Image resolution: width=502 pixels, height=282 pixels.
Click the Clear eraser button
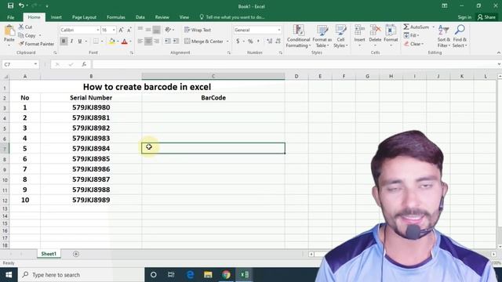[x=413, y=44]
